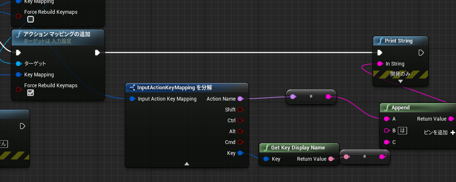
Task: Select the Get Key Display Name node title
Action: click(298, 148)
